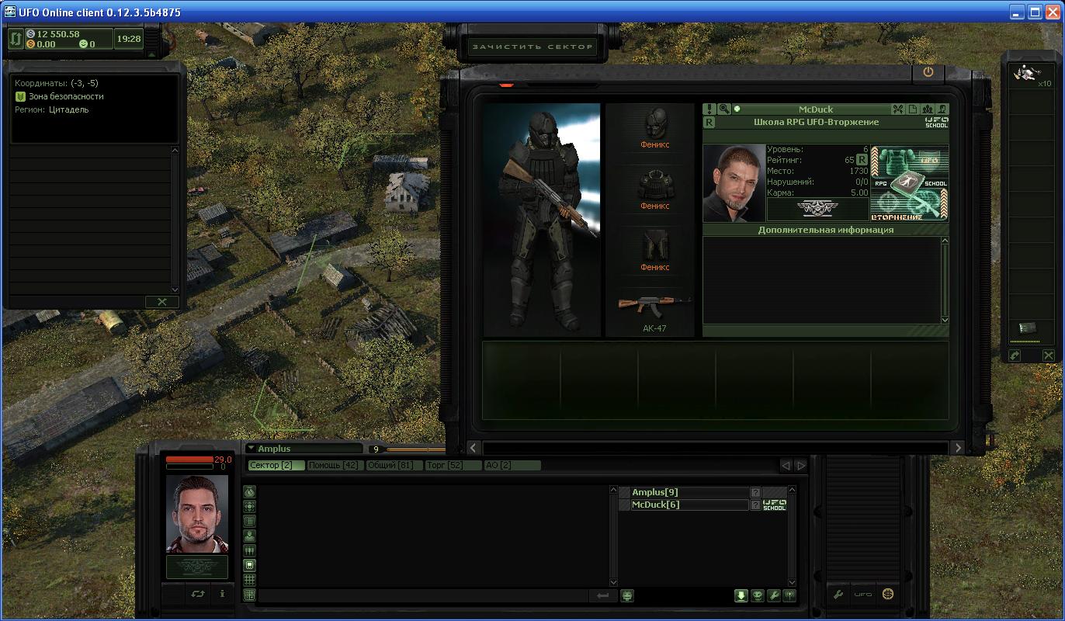Click the orange experience bar next to level 9
Image resolution: width=1065 pixels, height=621 pixels.
pos(415,449)
